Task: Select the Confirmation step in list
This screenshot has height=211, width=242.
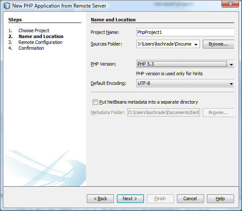Action: click(31, 48)
